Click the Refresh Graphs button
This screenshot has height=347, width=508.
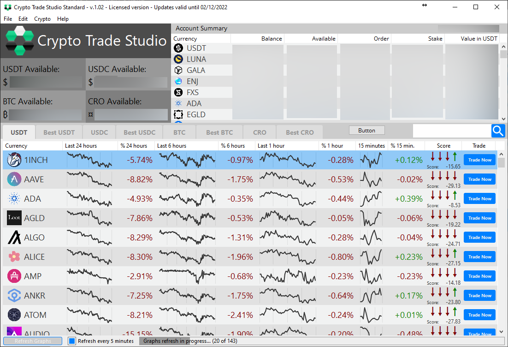tap(33, 341)
